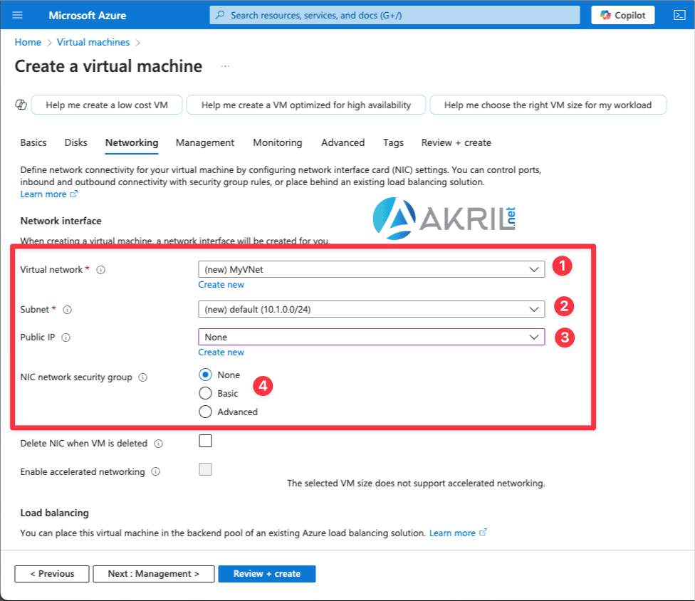Open the Monitoring tab
This screenshot has width=695, height=601.
tap(278, 142)
